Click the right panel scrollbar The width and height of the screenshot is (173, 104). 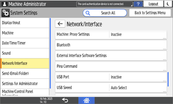click(x=168, y=79)
